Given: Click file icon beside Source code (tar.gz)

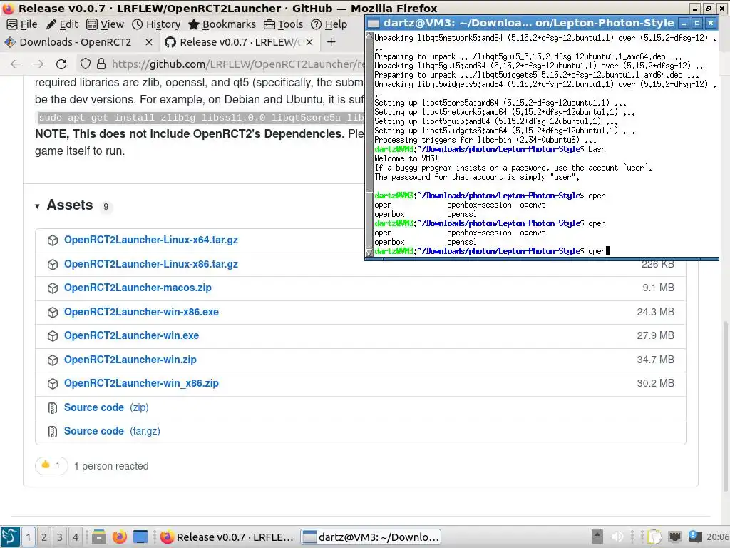Looking at the screenshot, I should pyautogui.click(x=53, y=432).
